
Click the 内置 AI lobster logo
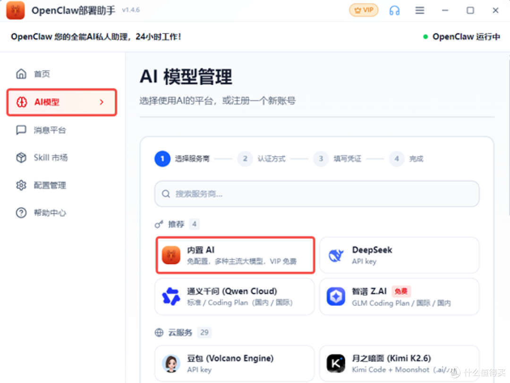coord(171,255)
